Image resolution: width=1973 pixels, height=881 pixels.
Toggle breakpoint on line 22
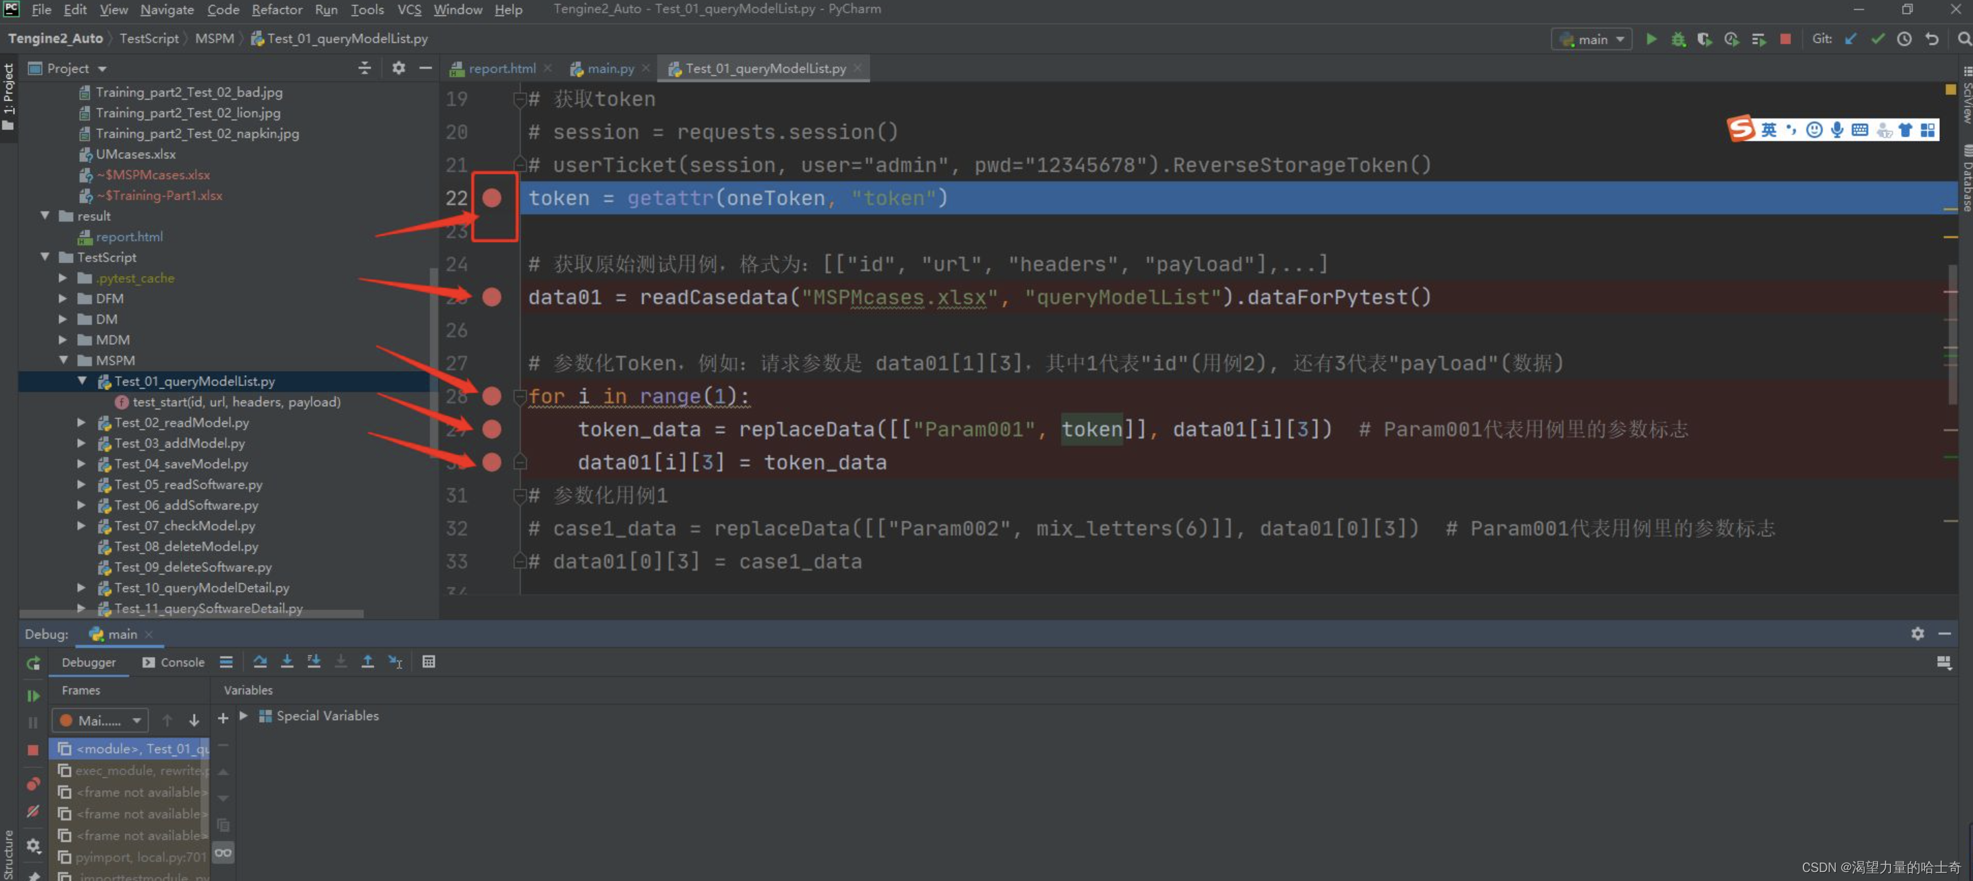coord(492,198)
